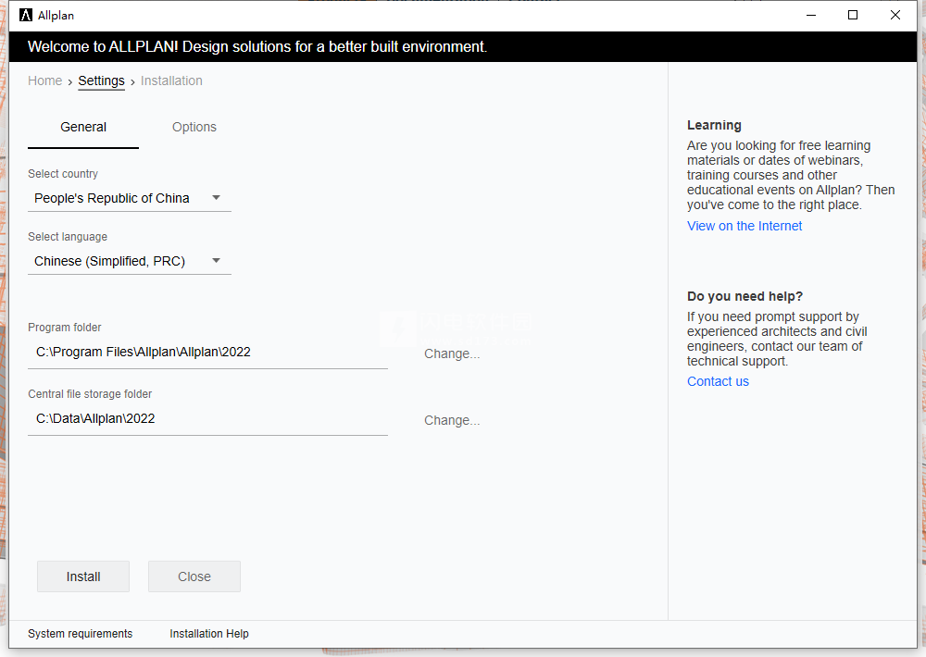This screenshot has width=926, height=657.
Task: Click the 'Do you need help?' heading
Action: coord(745,296)
